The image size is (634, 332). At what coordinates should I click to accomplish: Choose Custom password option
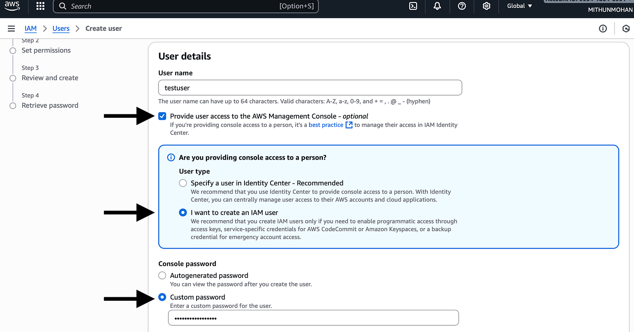[162, 297]
